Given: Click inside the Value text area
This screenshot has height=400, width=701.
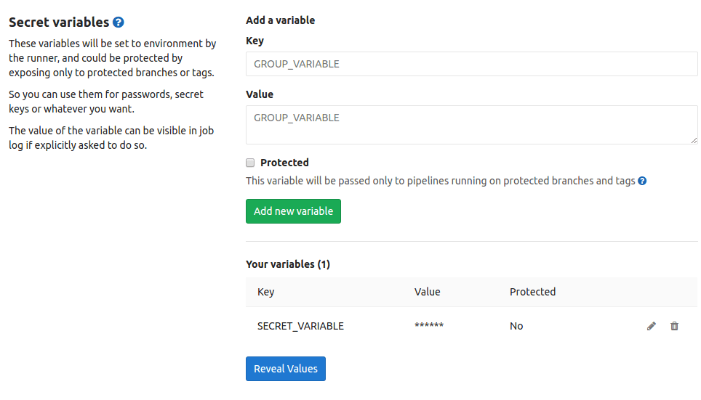Looking at the screenshot, I should pyautogui.click(x=471, y=124).
